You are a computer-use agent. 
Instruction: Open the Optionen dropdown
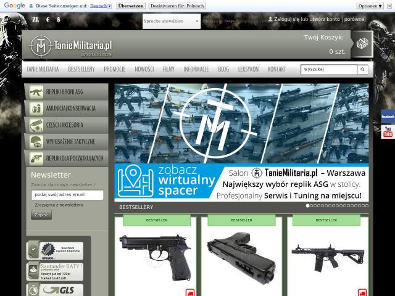[370, 6]
